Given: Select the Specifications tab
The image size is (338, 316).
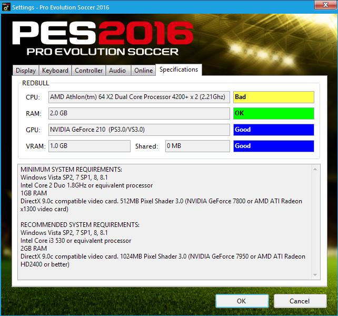Looking at the screenshot, I should (178, 70).
